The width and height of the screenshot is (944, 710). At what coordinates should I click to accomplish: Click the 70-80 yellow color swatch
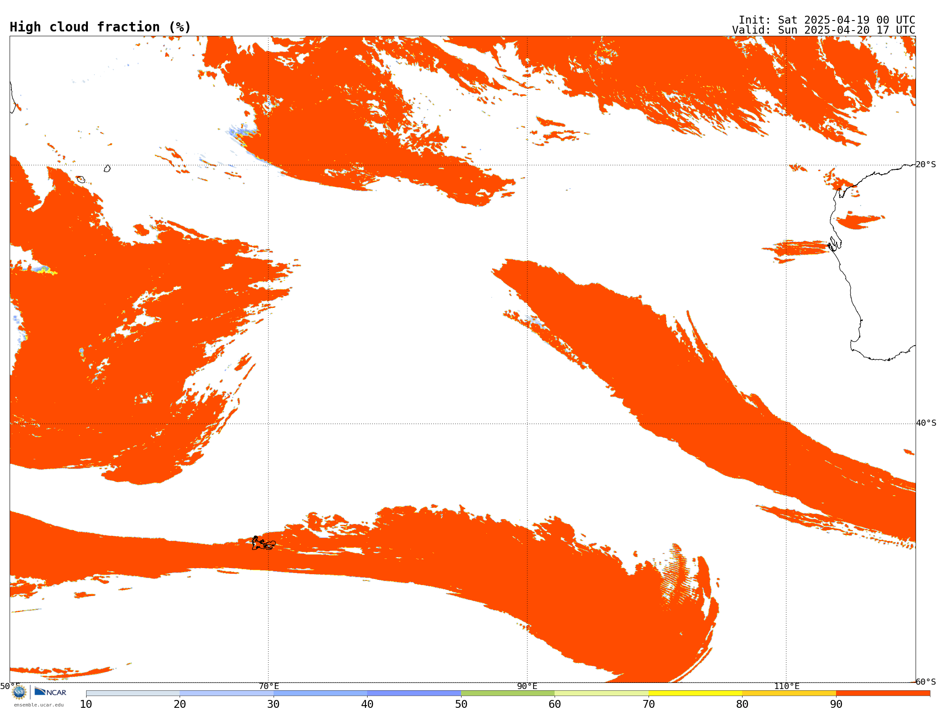(695, 693)
